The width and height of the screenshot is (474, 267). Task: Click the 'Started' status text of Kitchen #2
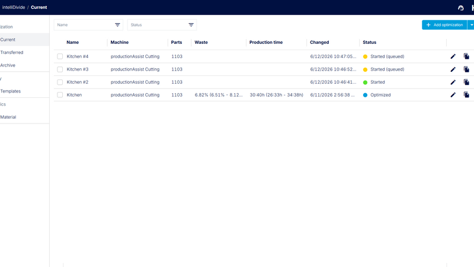tap(377, 82)
